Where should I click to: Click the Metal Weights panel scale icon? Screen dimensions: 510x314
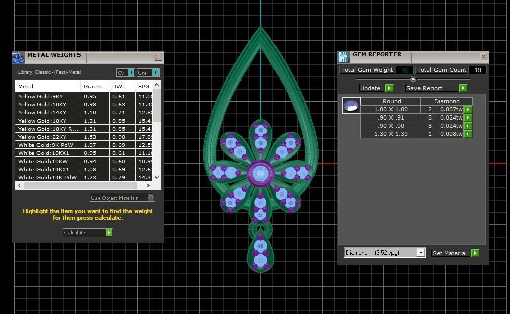18,58
